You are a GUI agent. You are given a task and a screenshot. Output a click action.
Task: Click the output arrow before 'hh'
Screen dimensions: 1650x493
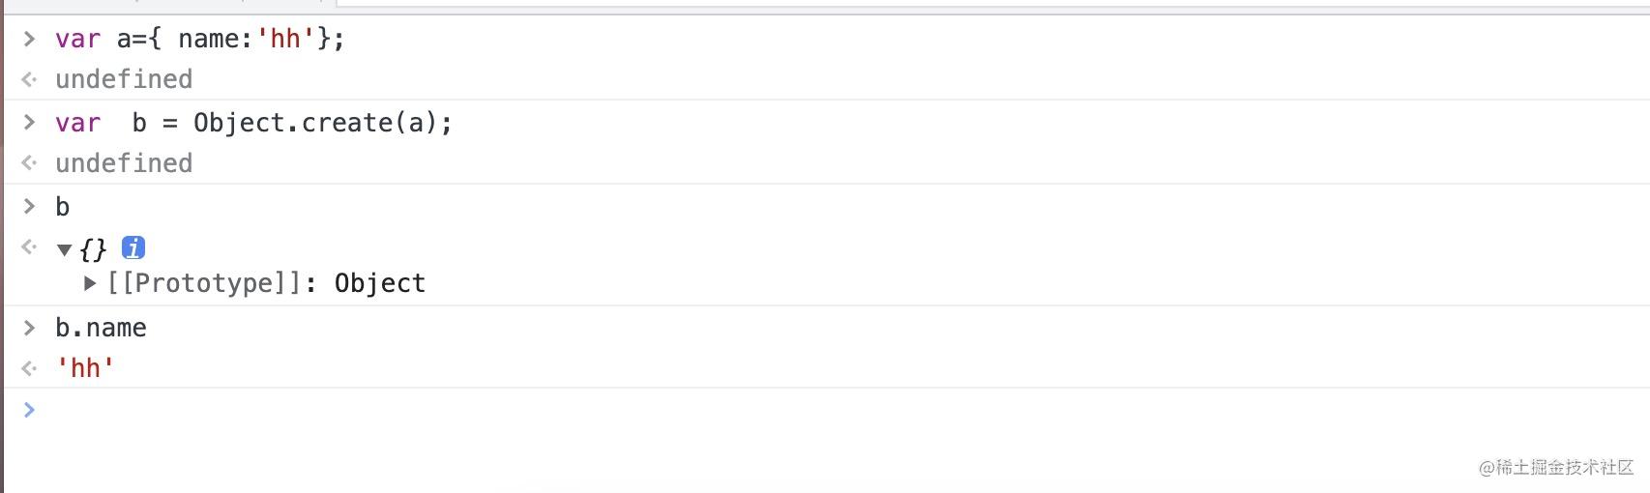(29, 368)
